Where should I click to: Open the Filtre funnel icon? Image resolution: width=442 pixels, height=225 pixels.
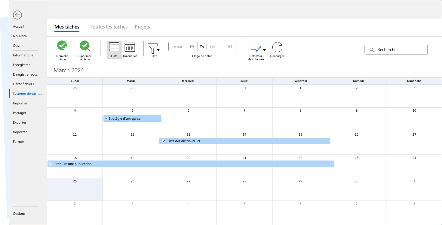coord(152,48)
